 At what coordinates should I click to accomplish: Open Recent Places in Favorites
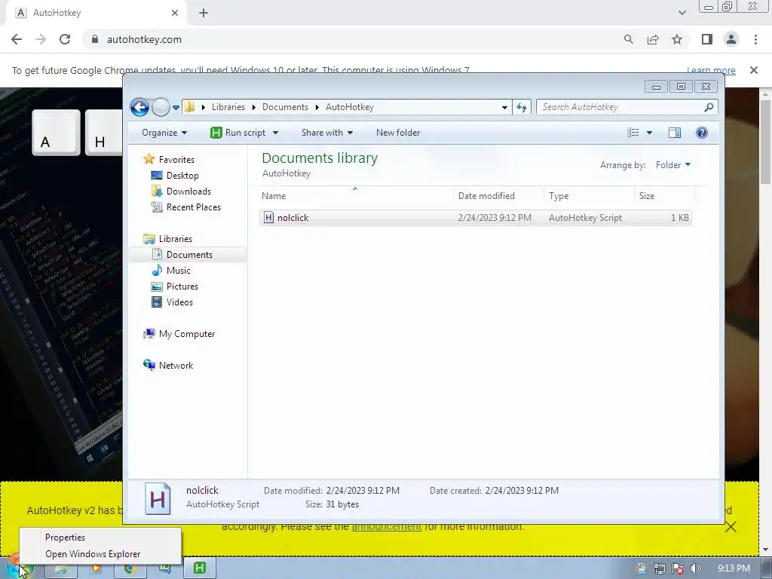pyautogui.click(x=194, y=207)
